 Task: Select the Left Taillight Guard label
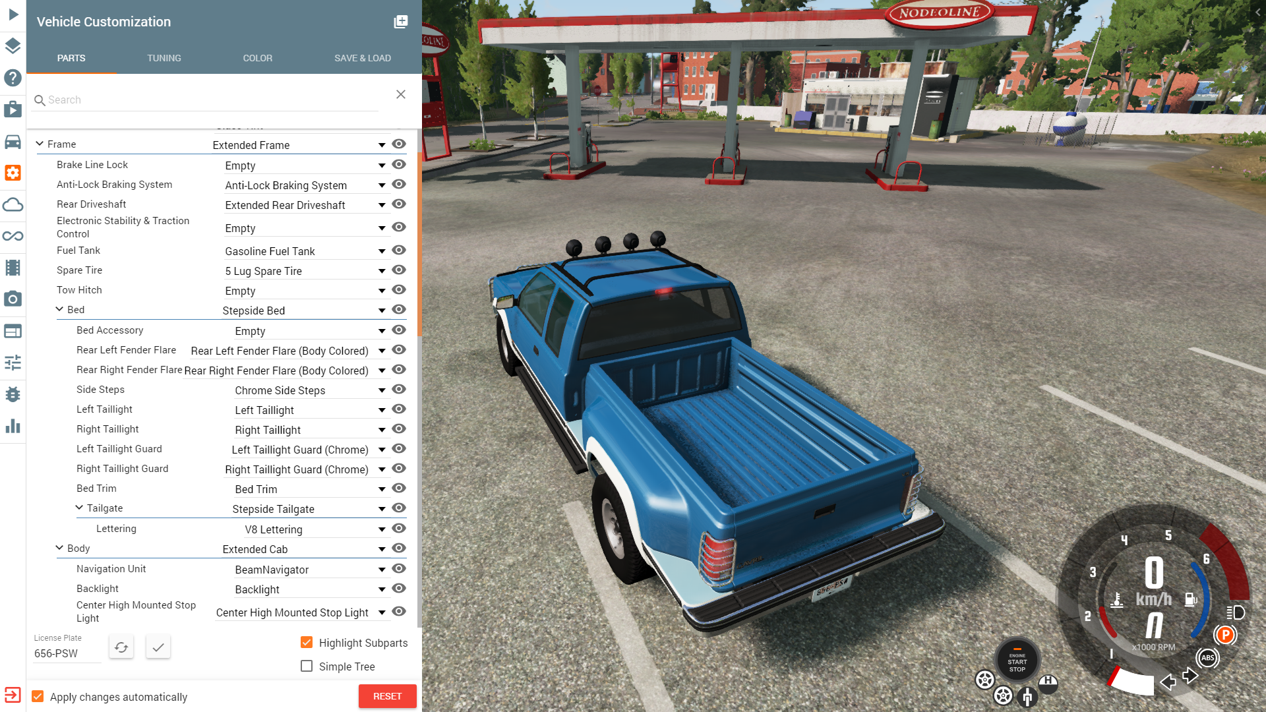[119, 449]
